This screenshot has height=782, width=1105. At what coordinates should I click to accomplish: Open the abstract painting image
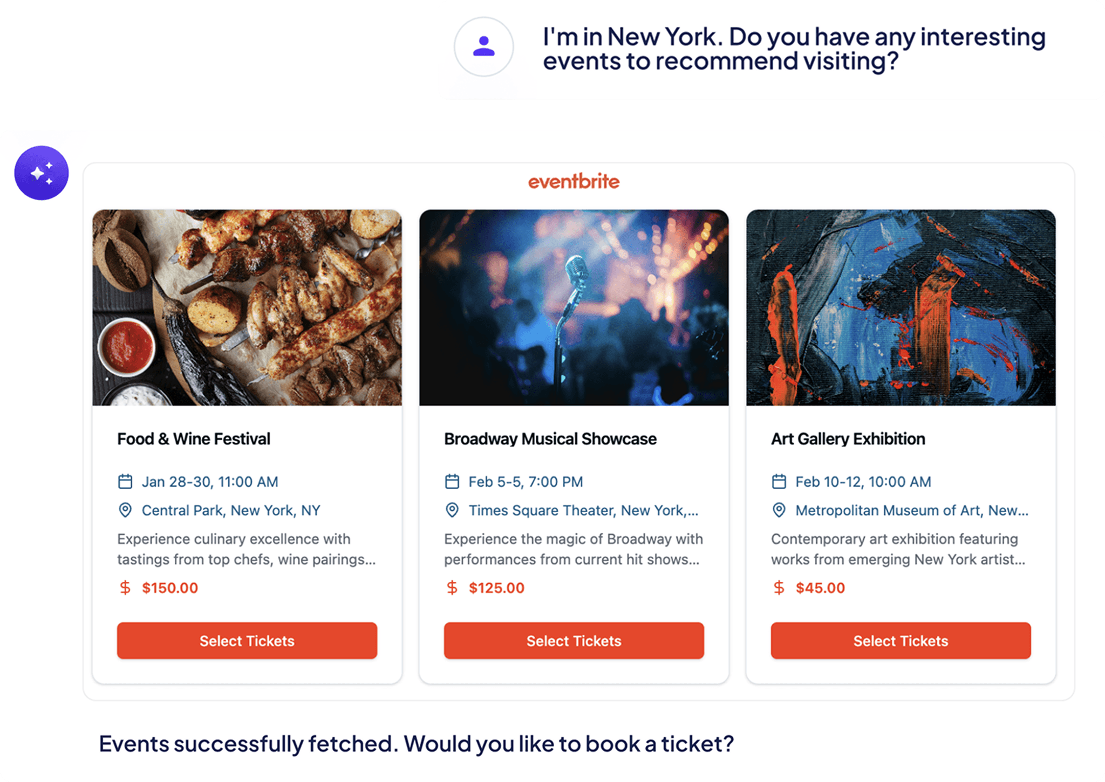tap(901, 307)
